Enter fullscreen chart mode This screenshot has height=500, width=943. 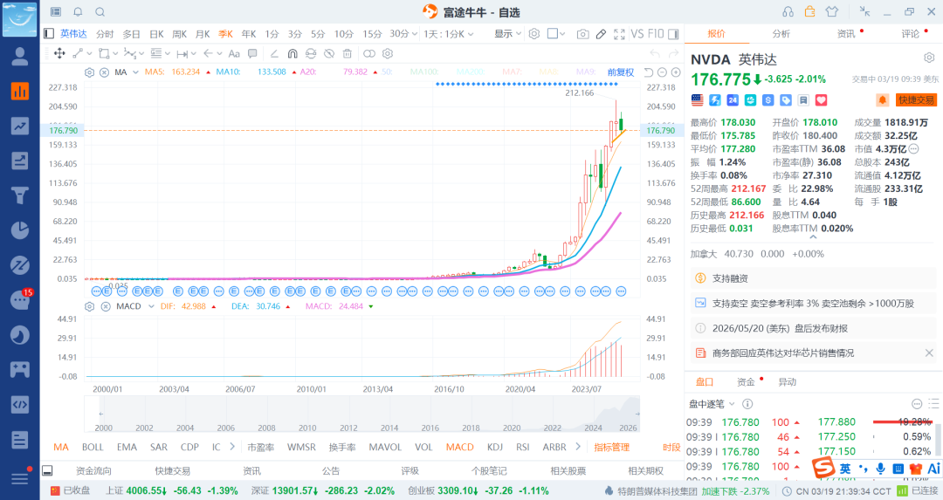tap(619, 34)
